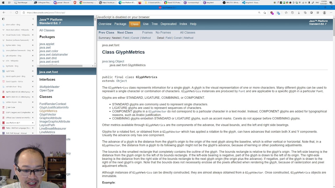Screen dimensions: 335x188
Task: Go to Prev Class link
Action: coord(107,33)
